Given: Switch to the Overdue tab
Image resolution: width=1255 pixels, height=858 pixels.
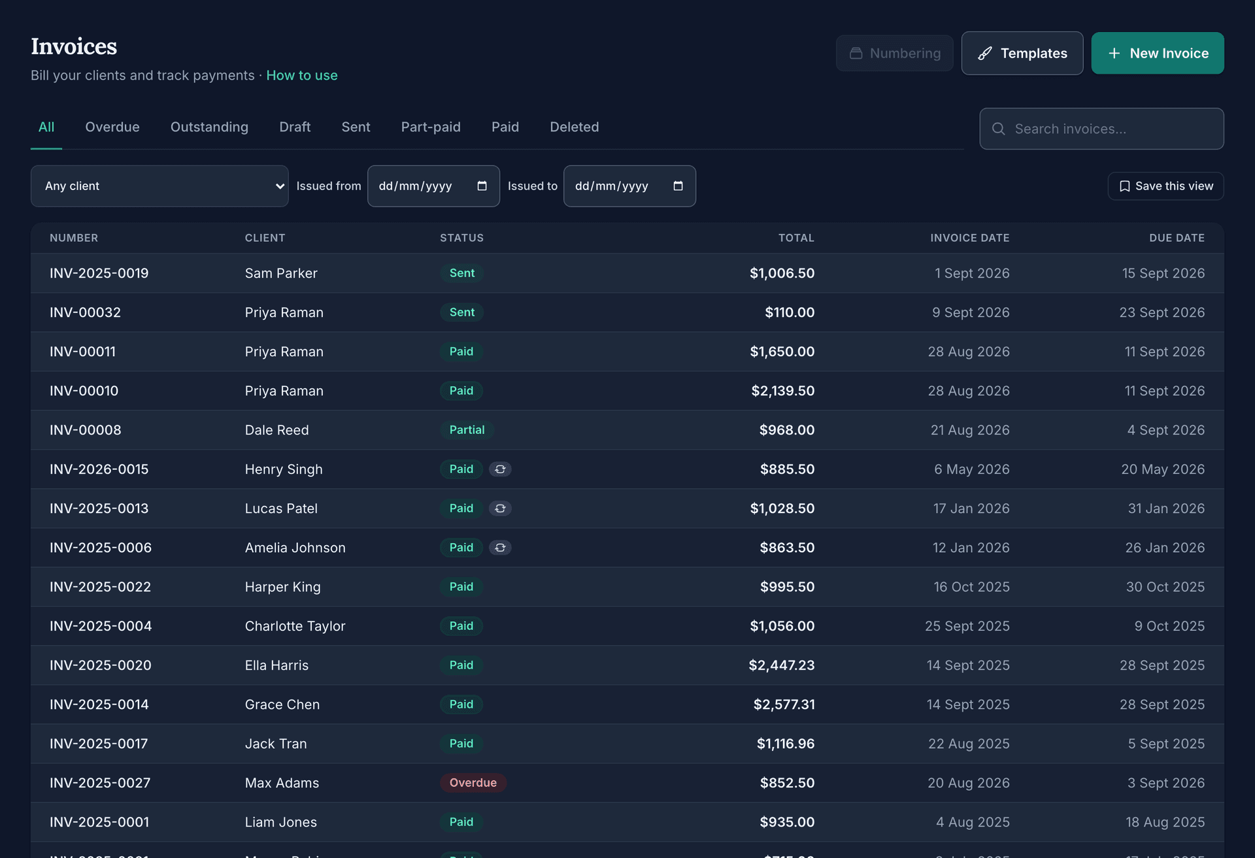Looking at the screenshot, I should [x=112, y=127].
